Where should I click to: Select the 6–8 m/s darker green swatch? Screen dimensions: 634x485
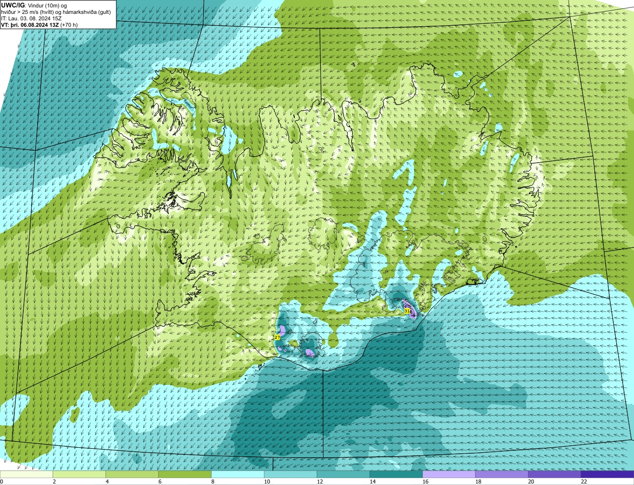(185, 474)
